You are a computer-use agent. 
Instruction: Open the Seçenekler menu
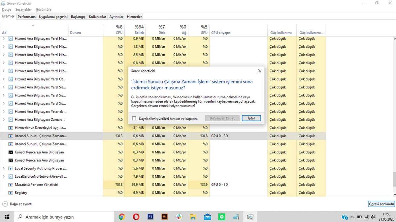[23, 9]
